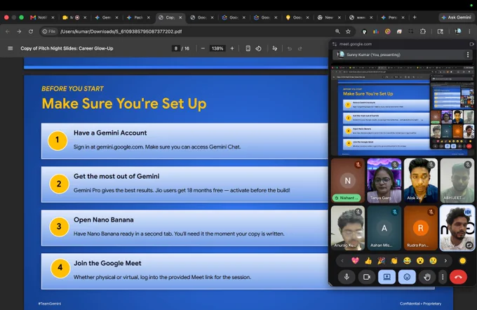Click the 138% zoom level field
The height and width of the screenshot is (310, 477).
click(x=217, y=48)
